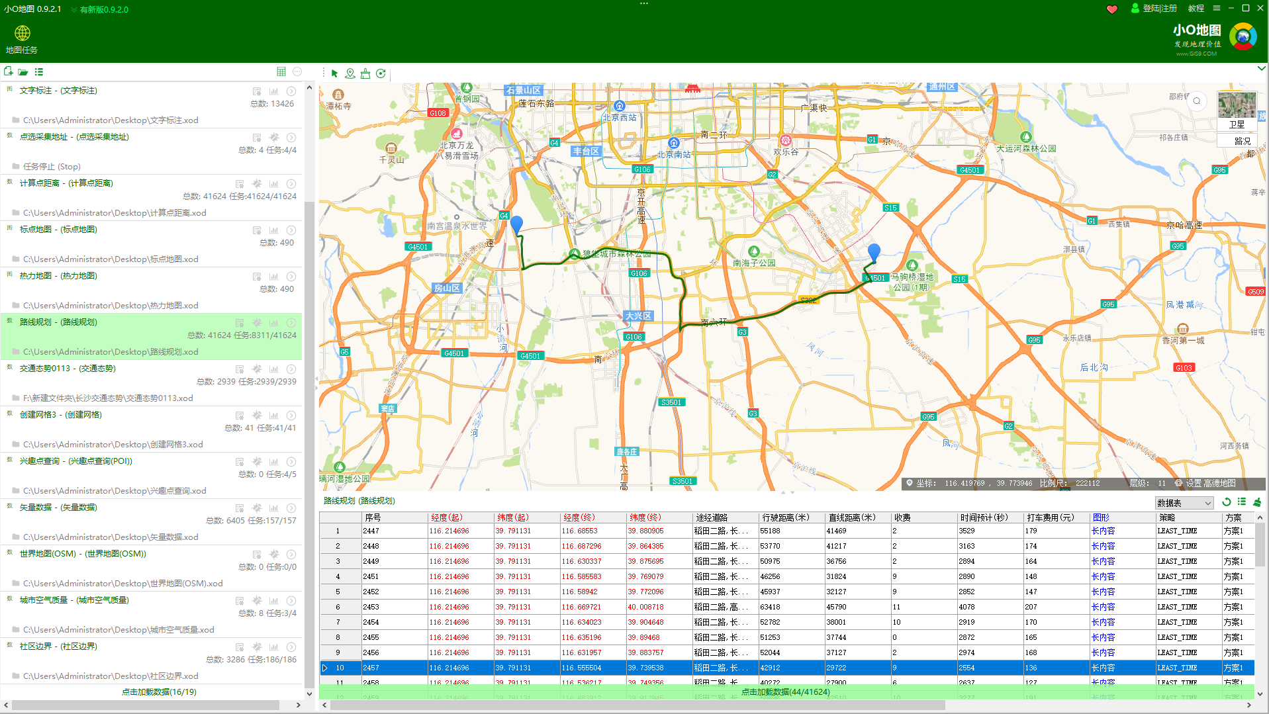The width and height of the screenshot is (1269, 714).
Task: Click the clear brush tool in map toolbar
Action: 365,73
